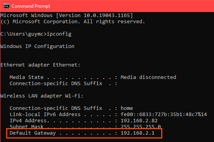Click the C:\Users\guymc prompt path

click(22, 34)
